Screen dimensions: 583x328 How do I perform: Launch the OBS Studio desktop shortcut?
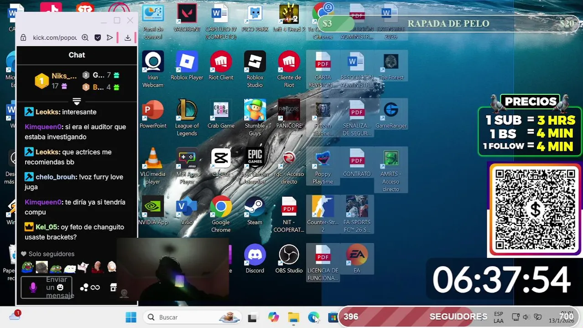click(x=289, y=259)
